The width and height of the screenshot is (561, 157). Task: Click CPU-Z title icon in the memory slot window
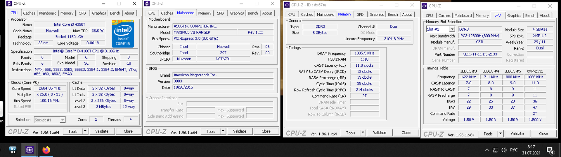[x=425, y=6]
